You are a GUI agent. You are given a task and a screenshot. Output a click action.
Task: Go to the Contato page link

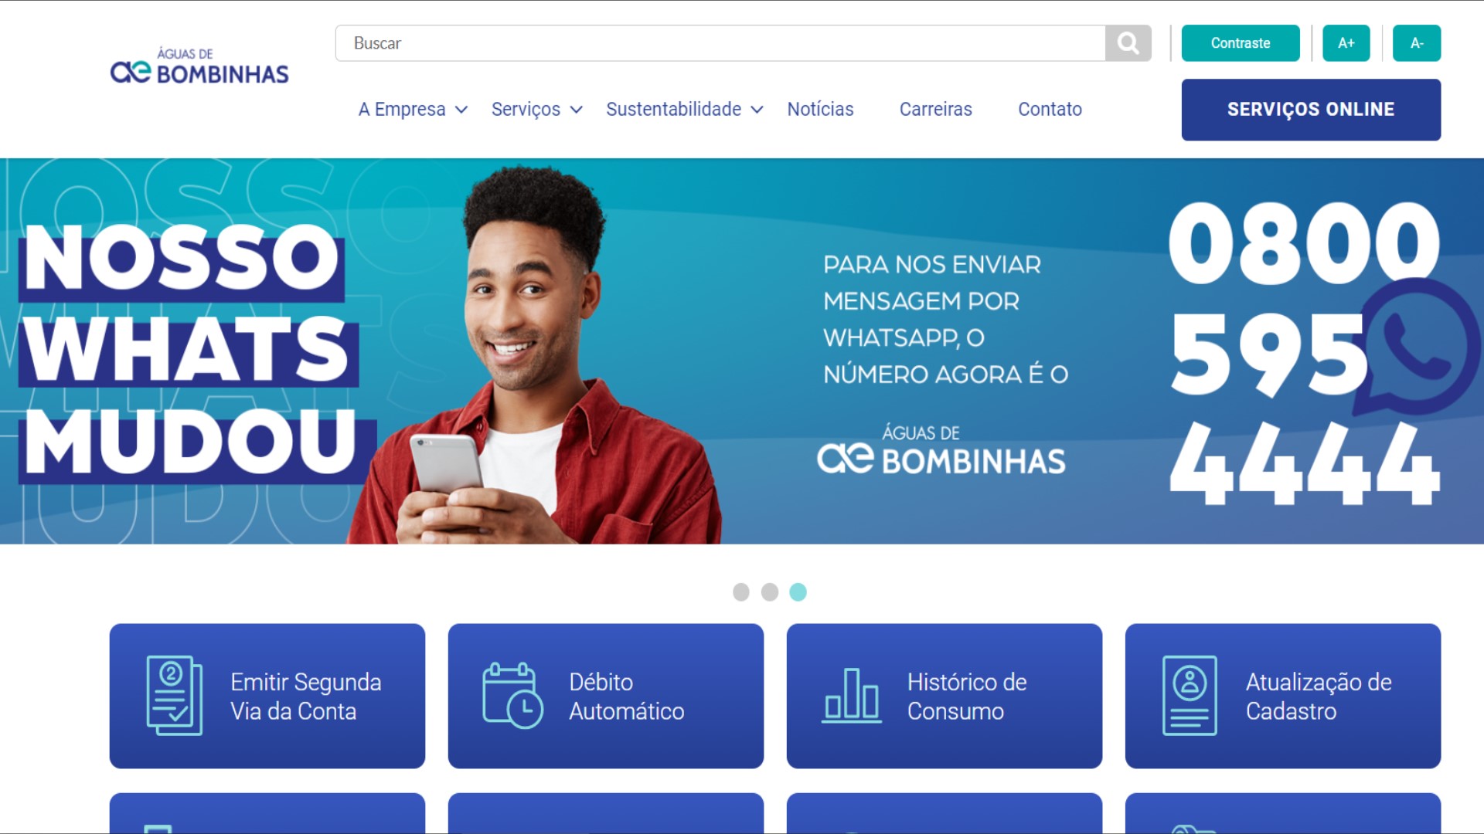pyautogui.click(x=1050, y=110)
